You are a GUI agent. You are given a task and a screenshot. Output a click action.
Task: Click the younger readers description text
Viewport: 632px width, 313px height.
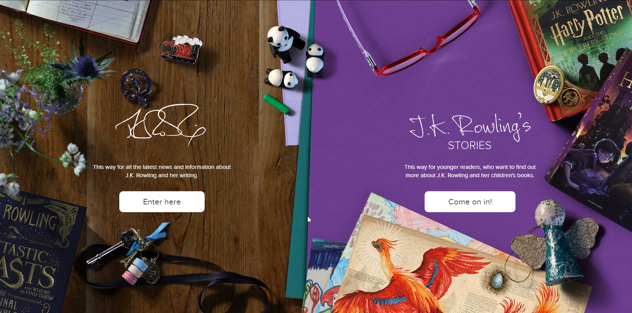tap(470, 171)
